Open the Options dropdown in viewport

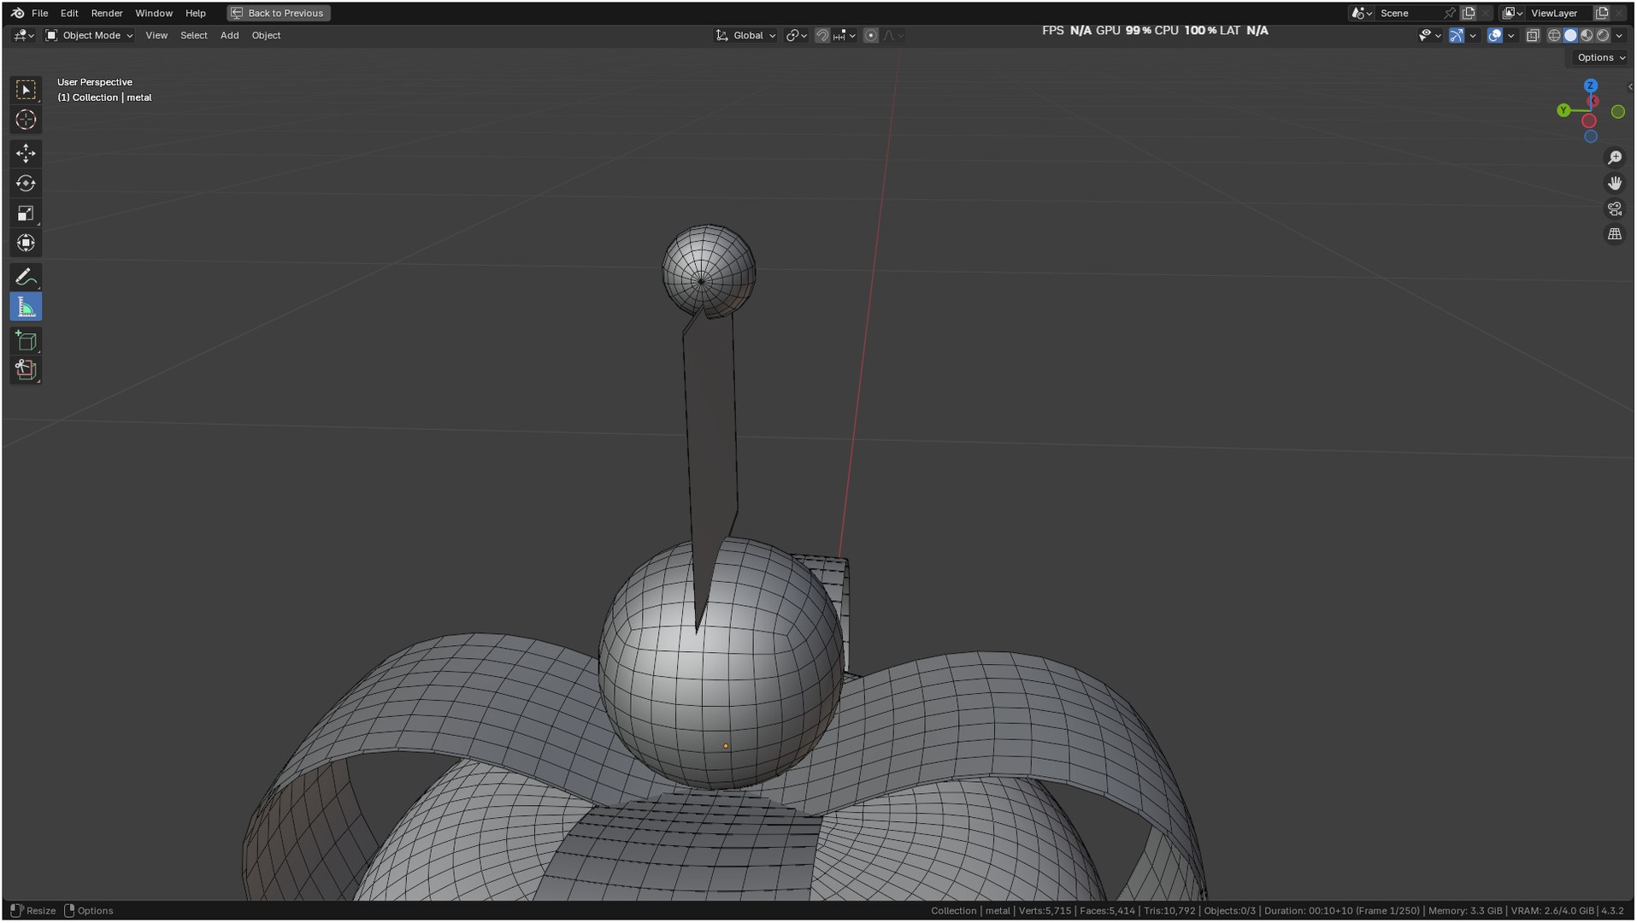click(x=1600, y=57)
